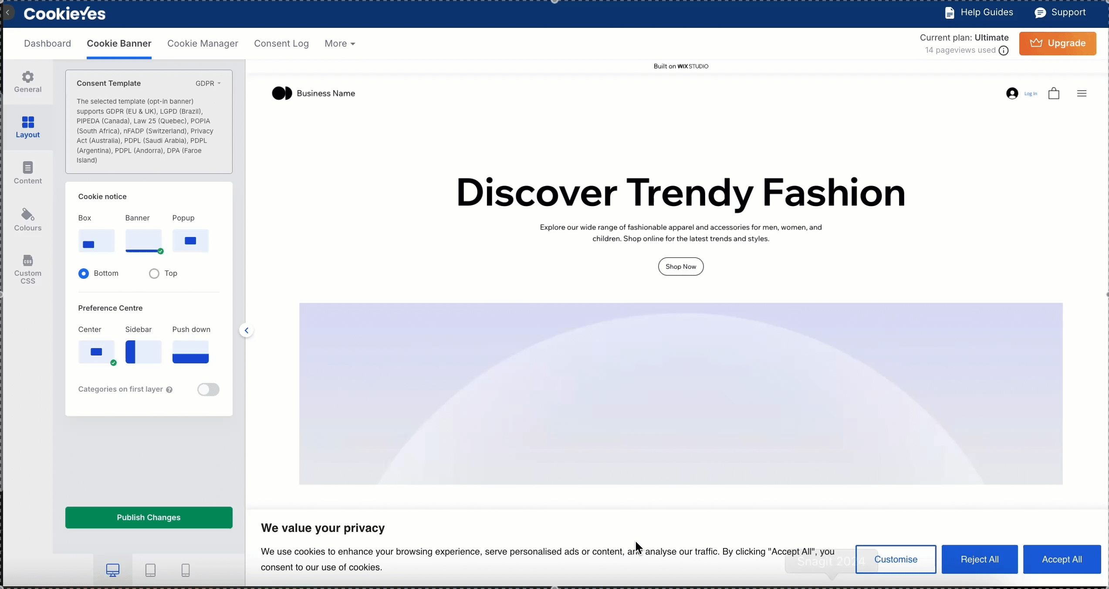Collapse the settings panel with chevron
The height and width of the screenshot is (589, 1109).
(x=247, y=330)
